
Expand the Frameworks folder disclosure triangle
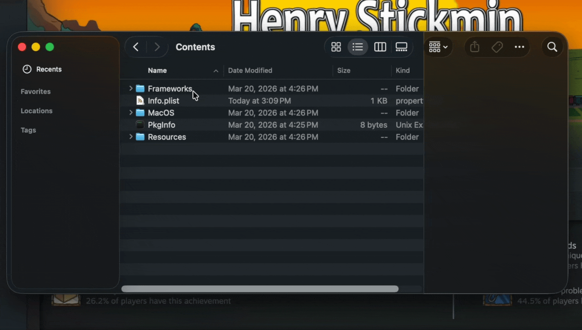click(x=131, y=89)
